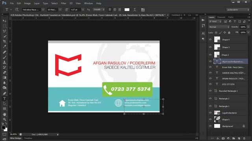Click the background color swatch
The width and height of the screenshot is (252, 141).
pyautogui.click(x=6, y=130)
